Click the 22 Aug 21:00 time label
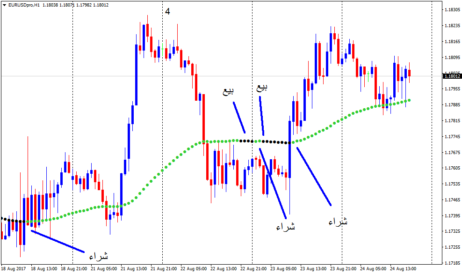Viewport: 462px width, 274px height. coord(254,269)
